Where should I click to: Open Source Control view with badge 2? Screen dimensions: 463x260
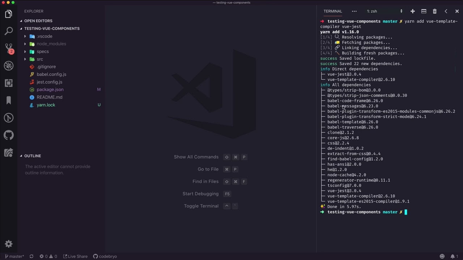(9, 48)
